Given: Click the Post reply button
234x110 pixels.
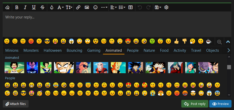Looking at the screenshot, I should [x=195, y=104].
